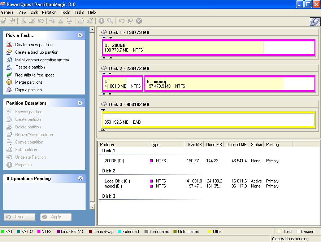Click the icon beside Merge partitions task
The height and width of the screenshot is (242, 321).
[9, 82]
